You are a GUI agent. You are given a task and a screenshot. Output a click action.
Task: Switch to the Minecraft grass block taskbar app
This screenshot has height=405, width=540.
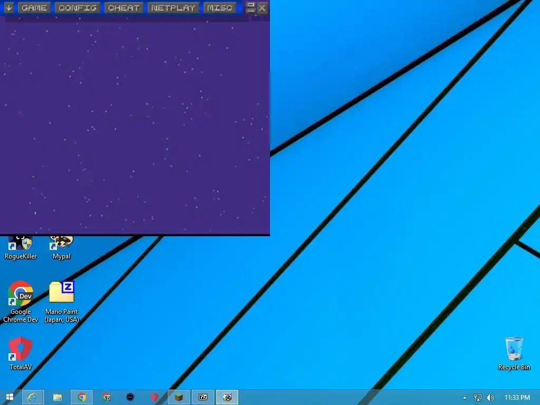(x=179, y=397)
